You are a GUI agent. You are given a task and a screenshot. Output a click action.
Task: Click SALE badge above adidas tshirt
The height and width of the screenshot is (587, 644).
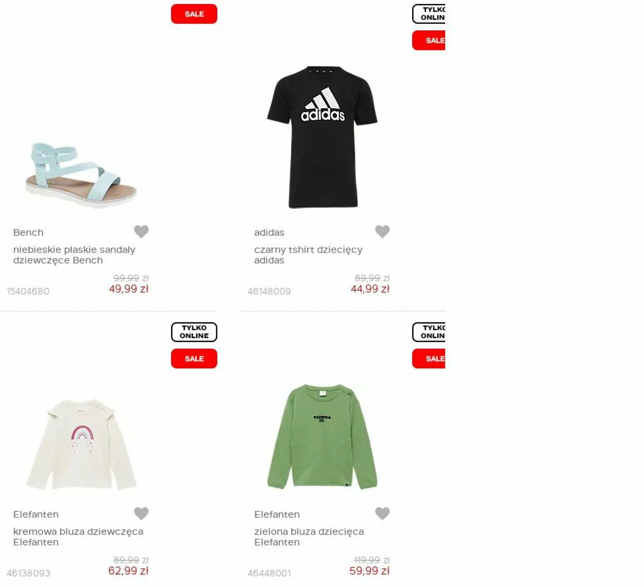click(429, 40)
